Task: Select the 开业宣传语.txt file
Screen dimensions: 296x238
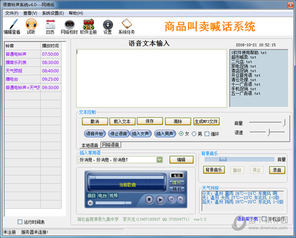Action: point(246,76)
